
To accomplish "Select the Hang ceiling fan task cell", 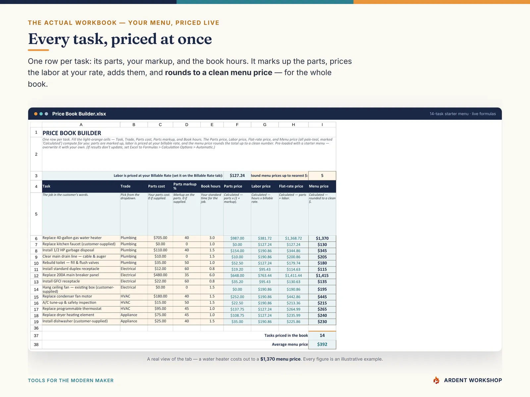I will [81, 289].
